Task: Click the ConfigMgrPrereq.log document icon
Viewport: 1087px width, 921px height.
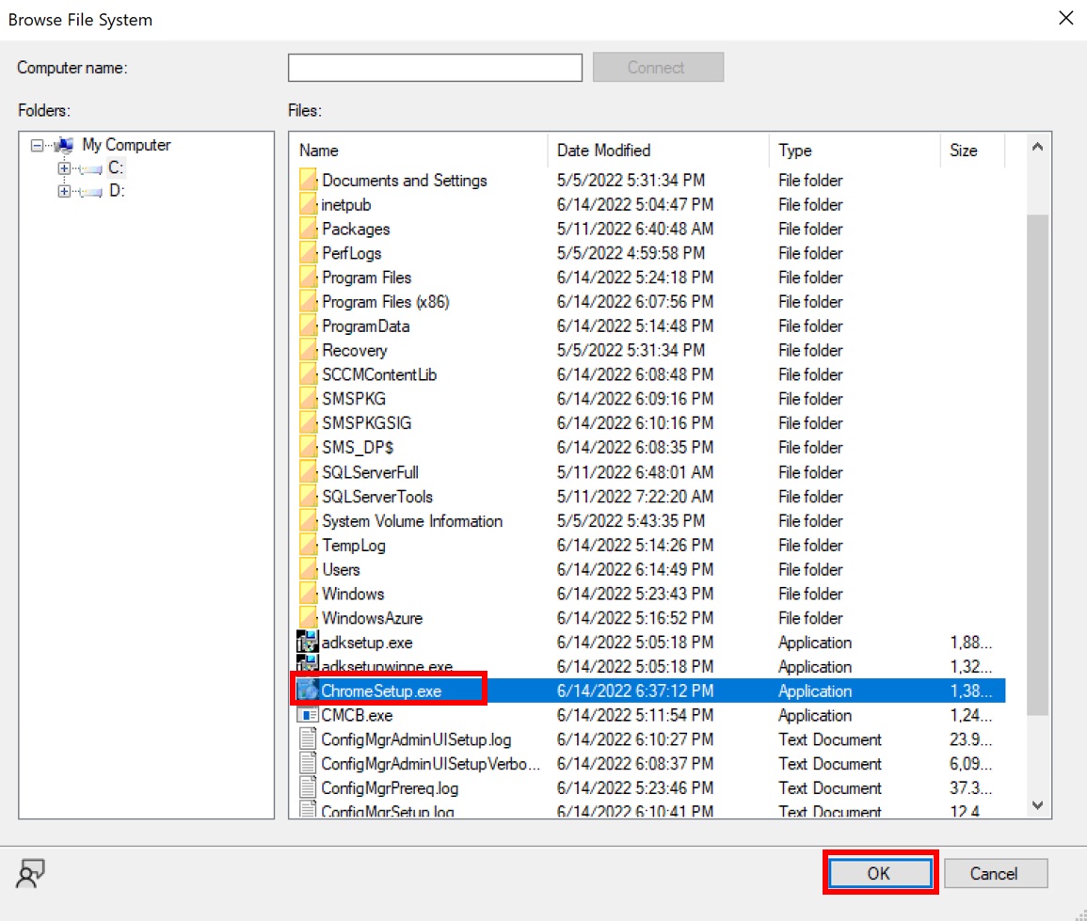Action: (308, 788)
